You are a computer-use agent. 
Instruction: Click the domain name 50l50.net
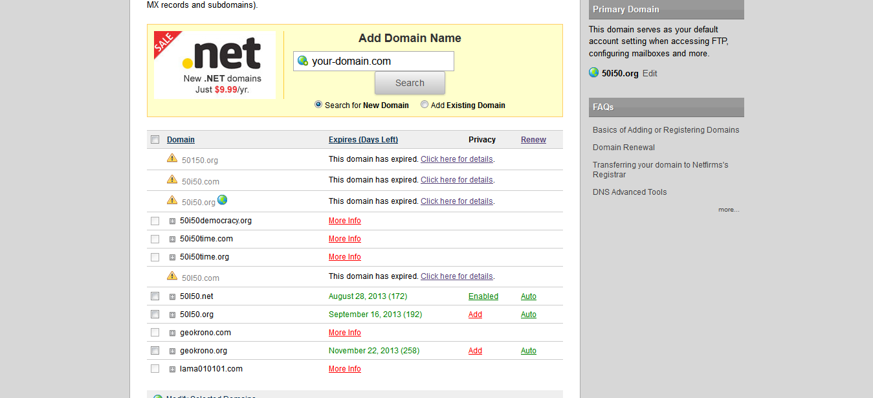coord(197,296)
